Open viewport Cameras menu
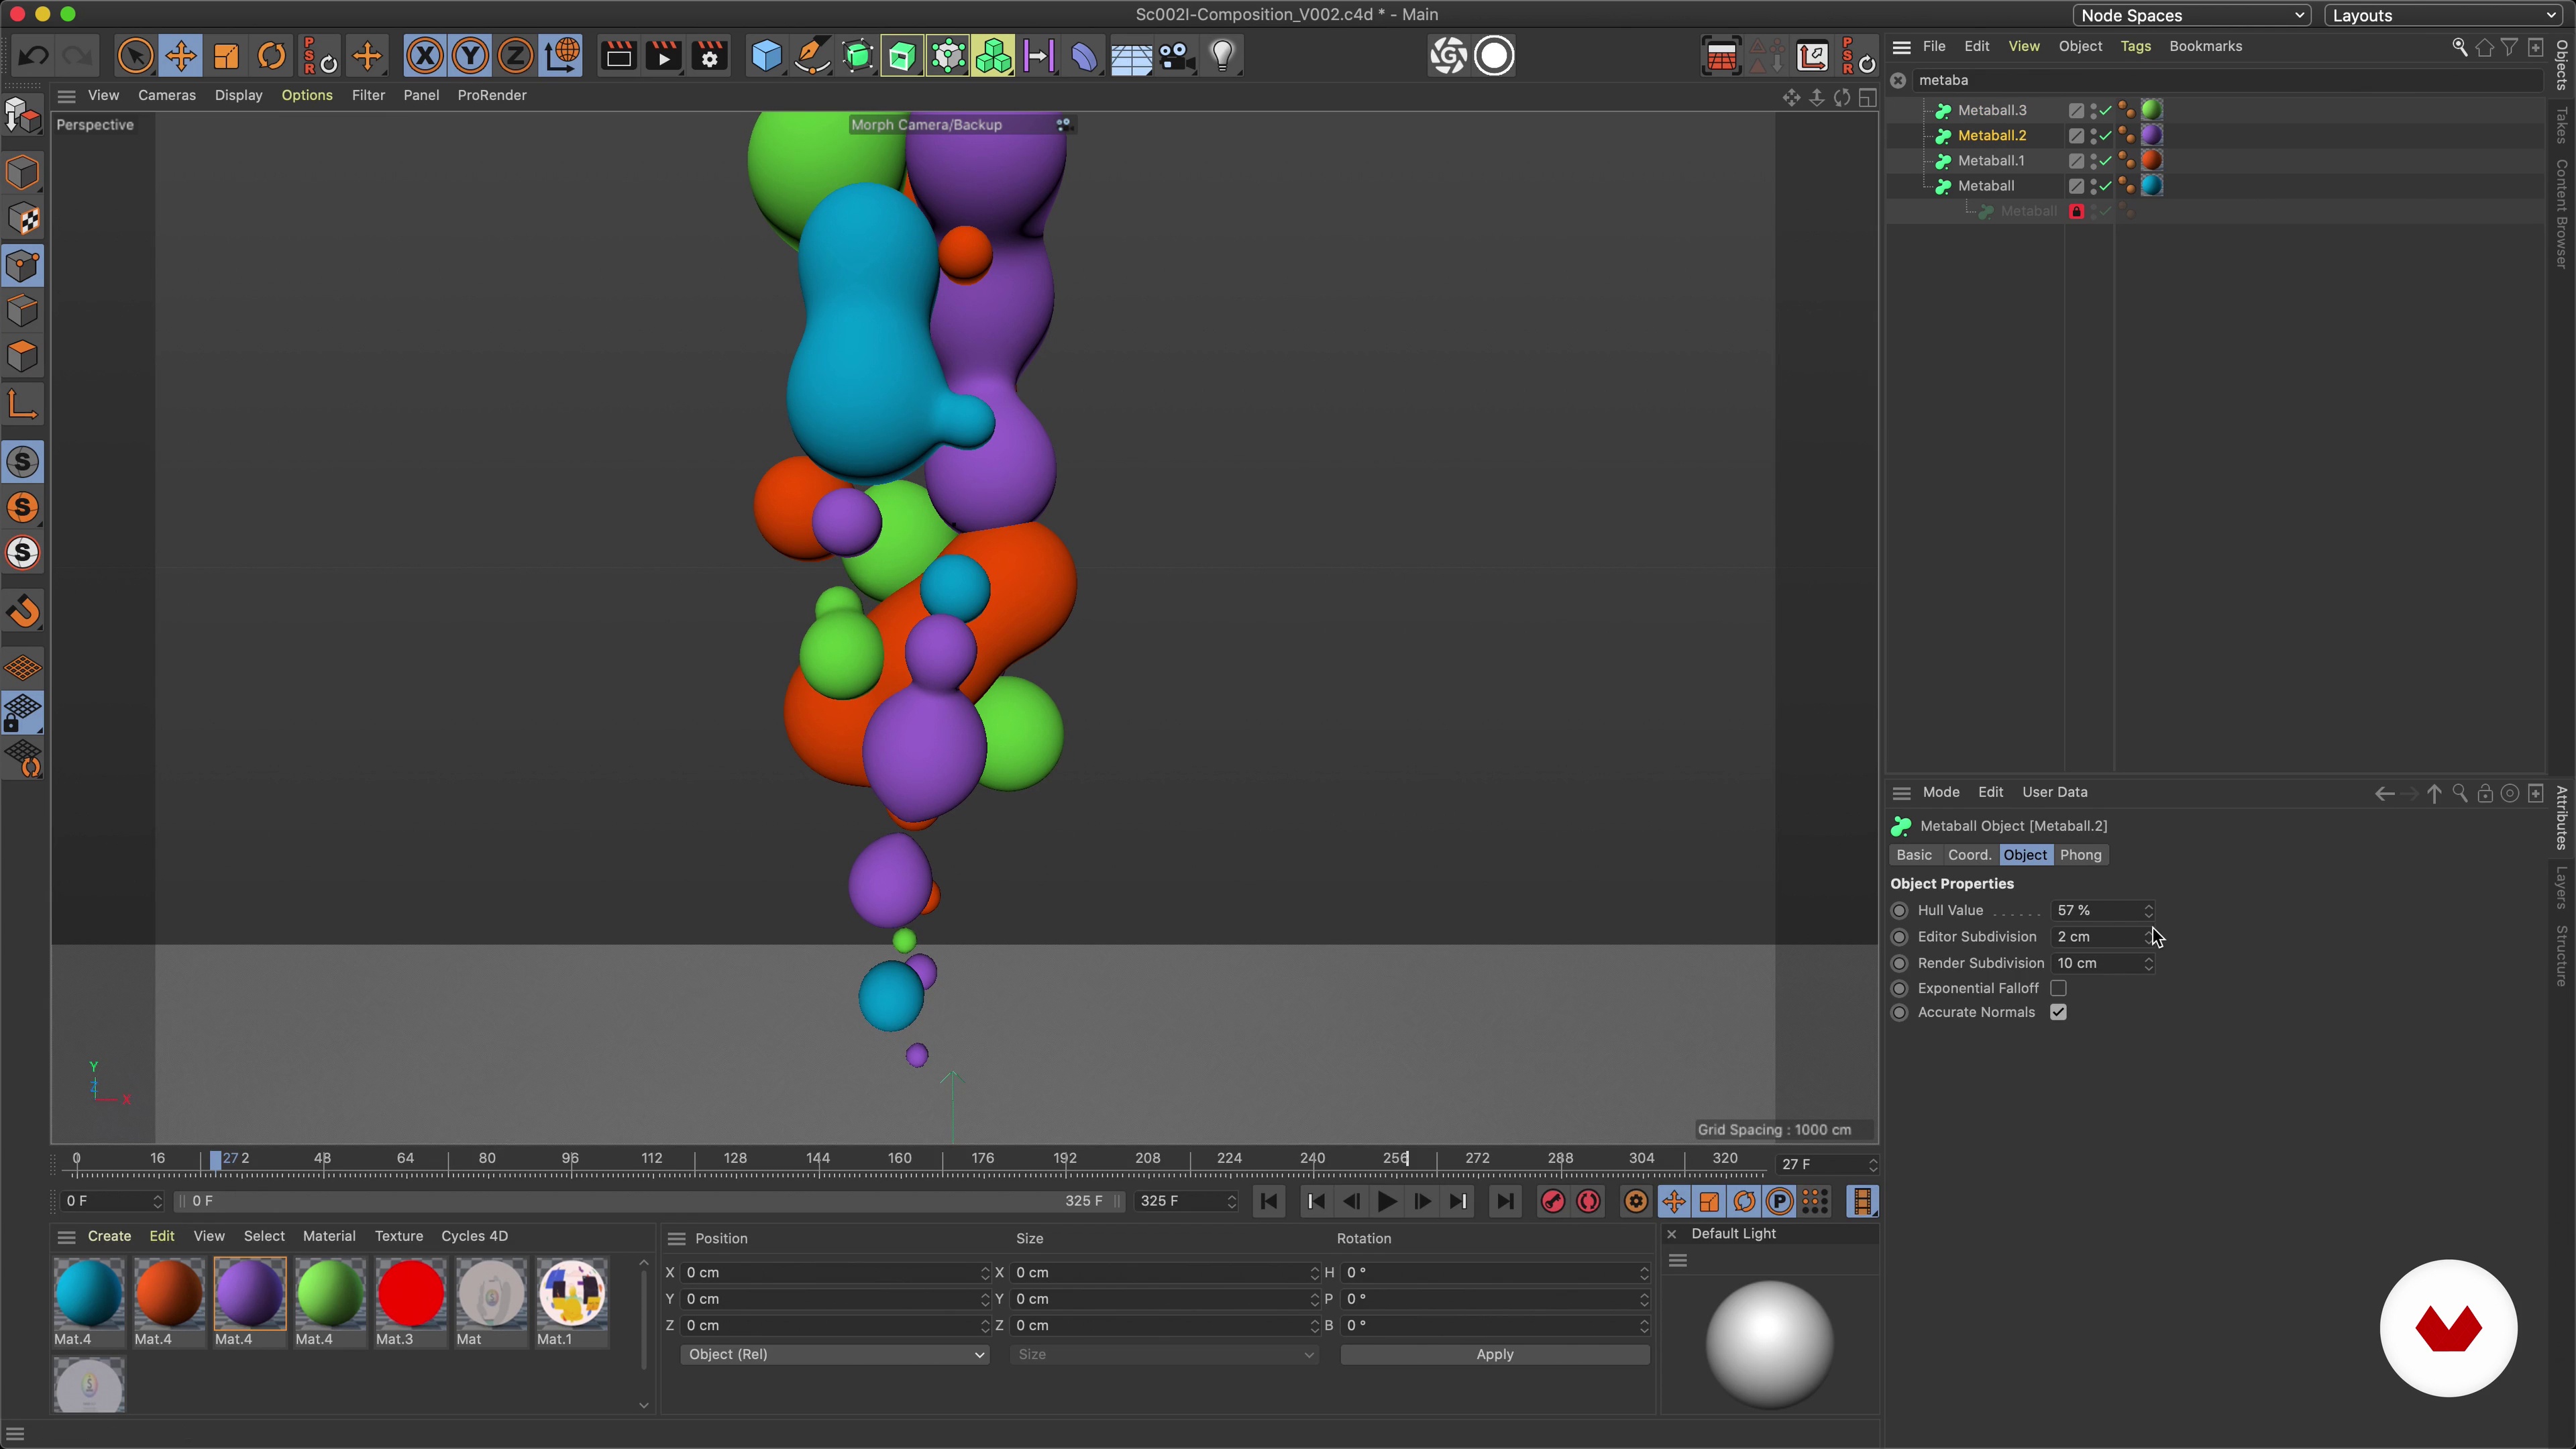 [166, 95]
